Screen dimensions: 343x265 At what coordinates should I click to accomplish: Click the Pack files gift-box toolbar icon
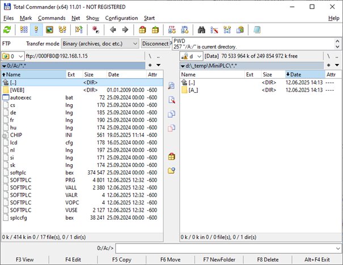tap(142, 30)
